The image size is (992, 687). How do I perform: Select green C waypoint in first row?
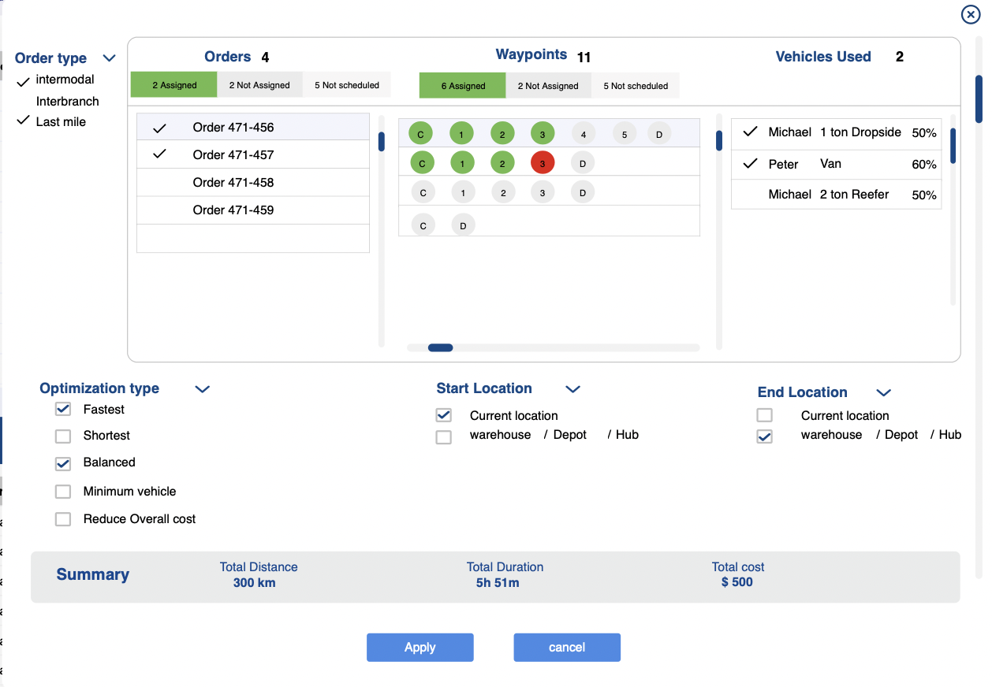420,134
